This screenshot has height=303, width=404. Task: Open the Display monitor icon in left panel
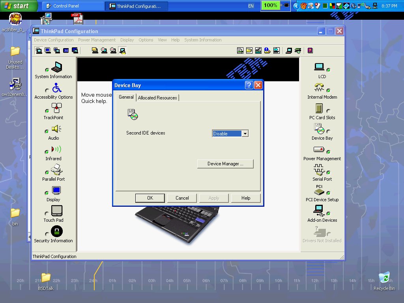pyautogui.click(x=56, y=191)
